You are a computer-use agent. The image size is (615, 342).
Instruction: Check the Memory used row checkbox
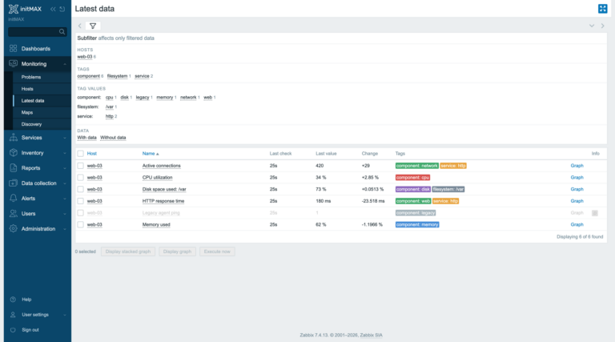80,225
